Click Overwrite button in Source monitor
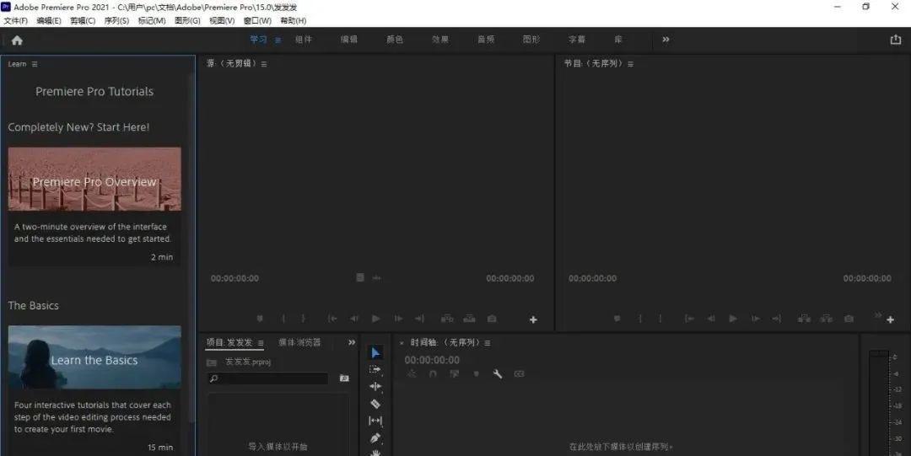Screen dimensions: 911x456 pos(470,319)
